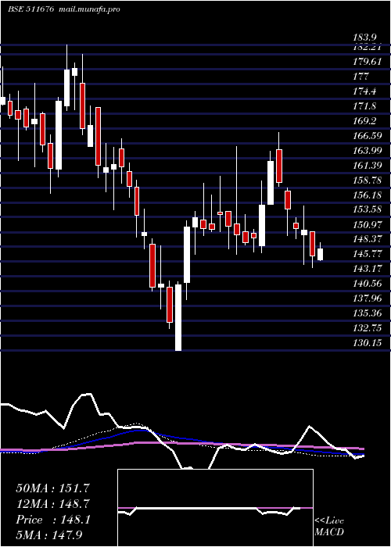Select the 153.58 price level label
391x547 pixels.
coord(368,209)
